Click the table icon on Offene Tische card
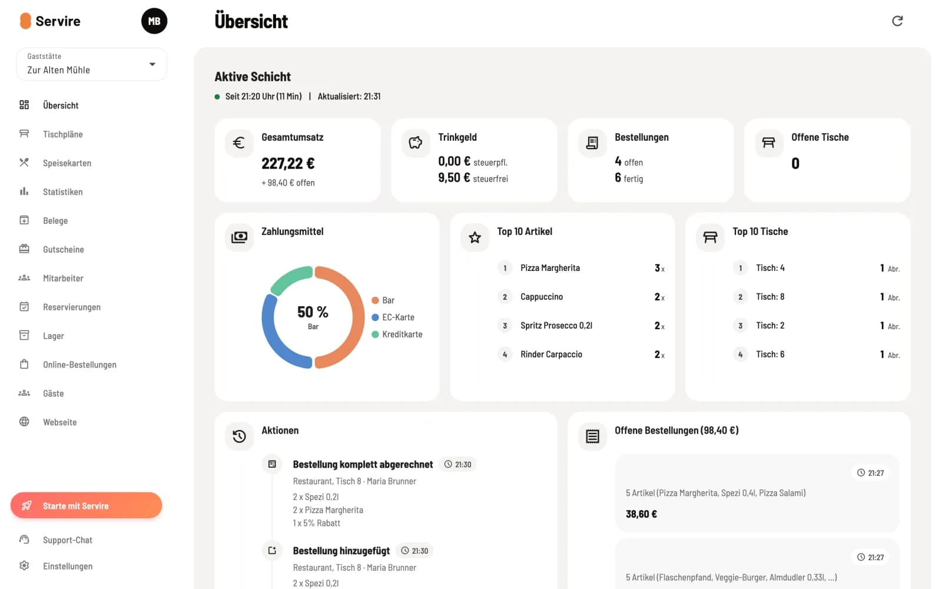The image size is (942, 589). click(769, 143)
